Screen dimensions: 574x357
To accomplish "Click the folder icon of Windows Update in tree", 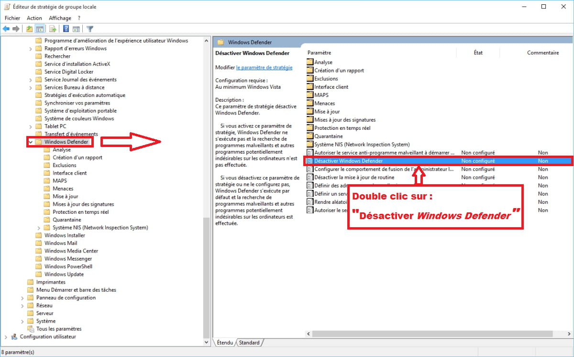I will [x=39, y=274].
